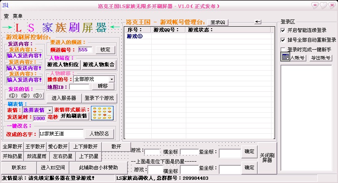338x183 pixels.
Task: Click the lower 竖坐标 input field
Action: pyautogui.click(x=230, y=170)
